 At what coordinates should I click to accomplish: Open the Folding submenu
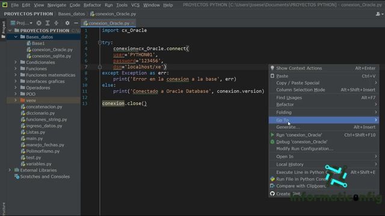tap(324, 112)
